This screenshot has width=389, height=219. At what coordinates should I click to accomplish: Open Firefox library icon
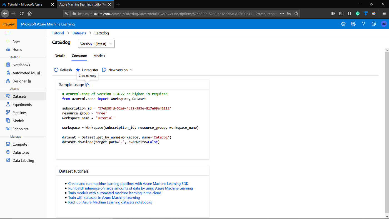click(x=333, y=13)
